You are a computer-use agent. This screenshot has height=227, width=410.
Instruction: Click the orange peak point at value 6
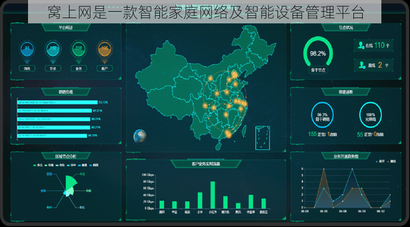(x=324, y=169)
